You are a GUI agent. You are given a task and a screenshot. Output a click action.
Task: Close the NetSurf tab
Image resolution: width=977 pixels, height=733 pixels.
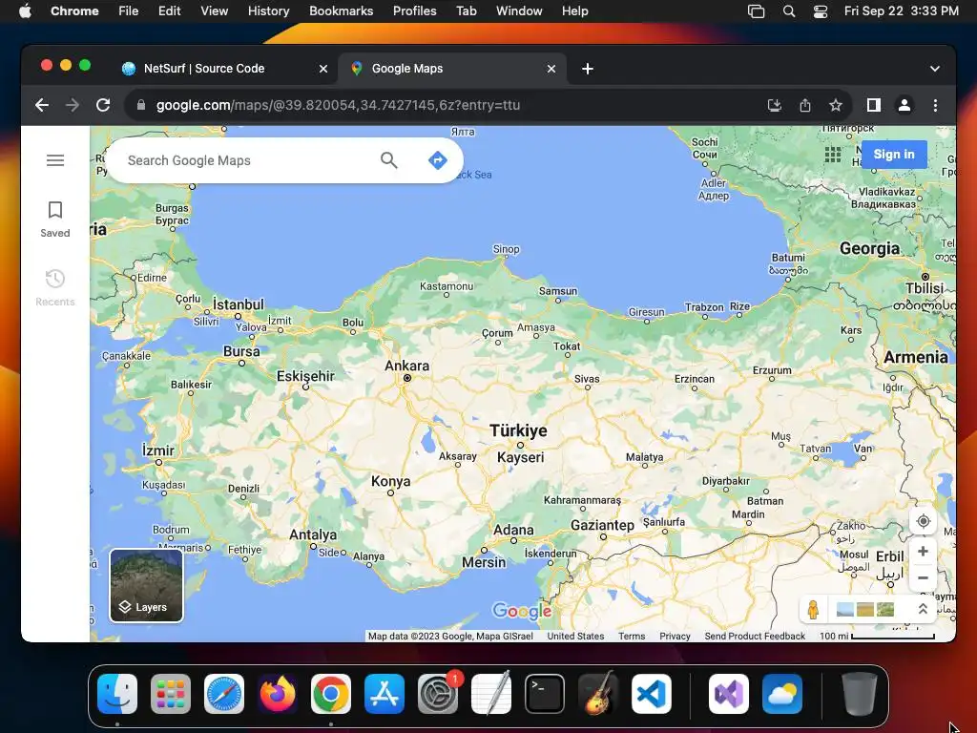tap(322, 69)
